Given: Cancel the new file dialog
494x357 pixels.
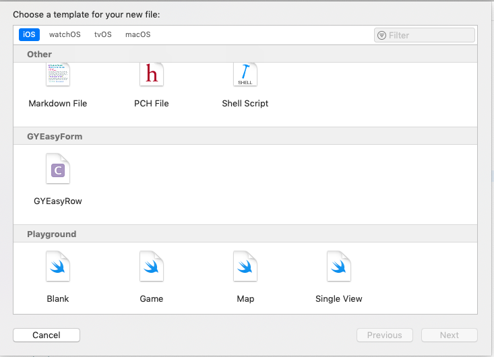Looking at the screenshot, I should (47, 335).
